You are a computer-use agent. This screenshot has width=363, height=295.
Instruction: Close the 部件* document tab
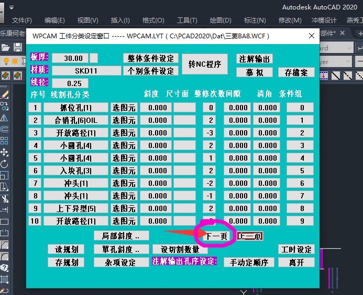[x=343, y=33]
